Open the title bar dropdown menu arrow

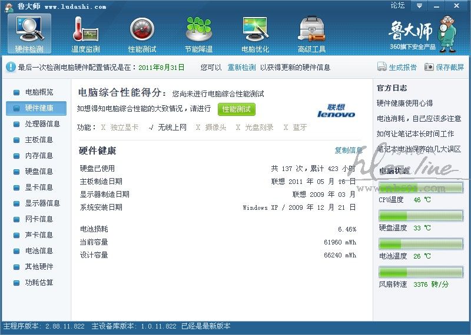[419, 6]
